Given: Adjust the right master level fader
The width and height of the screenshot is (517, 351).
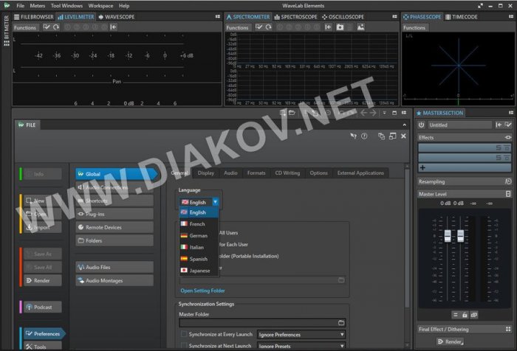Looking at the screenshot, I should [x=460, y=236].
